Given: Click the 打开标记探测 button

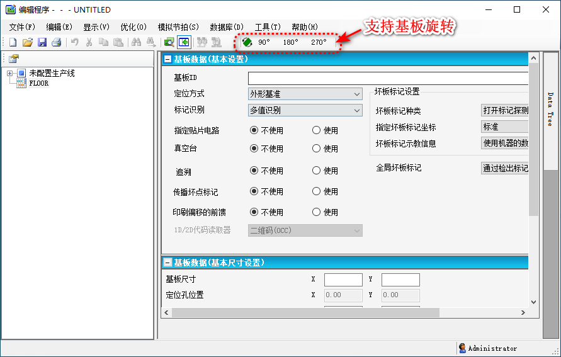Looking at the screenshot, I should pos(505,111).
